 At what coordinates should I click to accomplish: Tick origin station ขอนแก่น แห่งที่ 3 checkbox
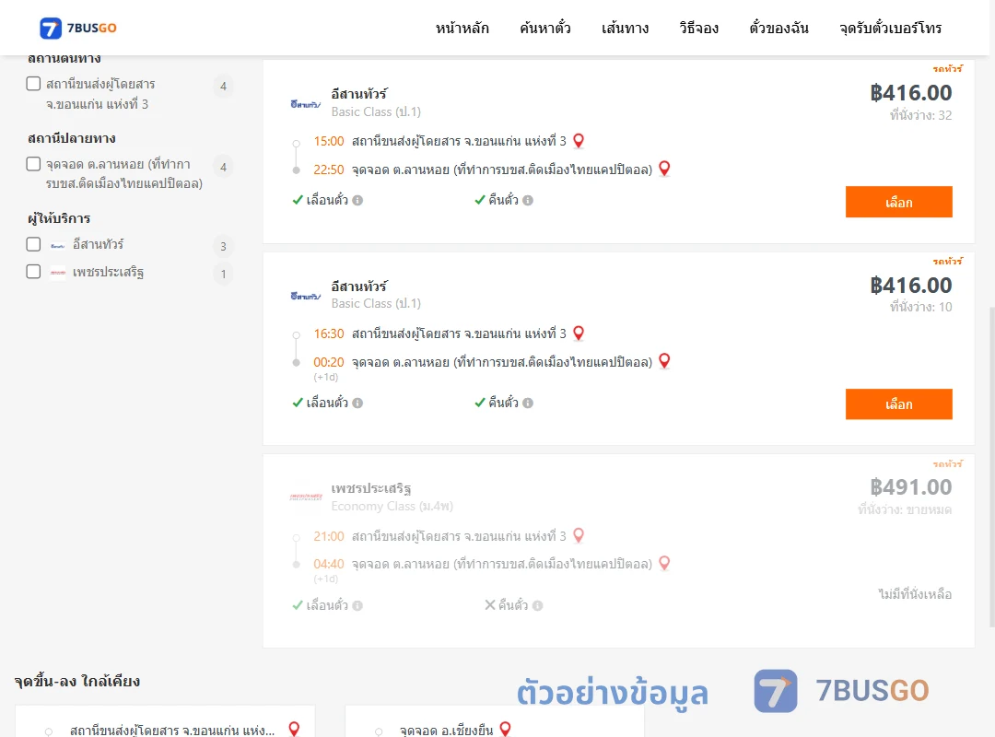tap(34, 84)
